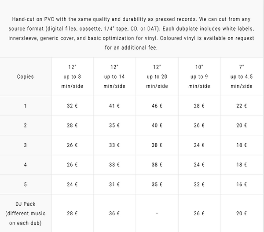264x232 pixels.
Task: Click the row label for 1 copy
Action: tap(26, 106)
